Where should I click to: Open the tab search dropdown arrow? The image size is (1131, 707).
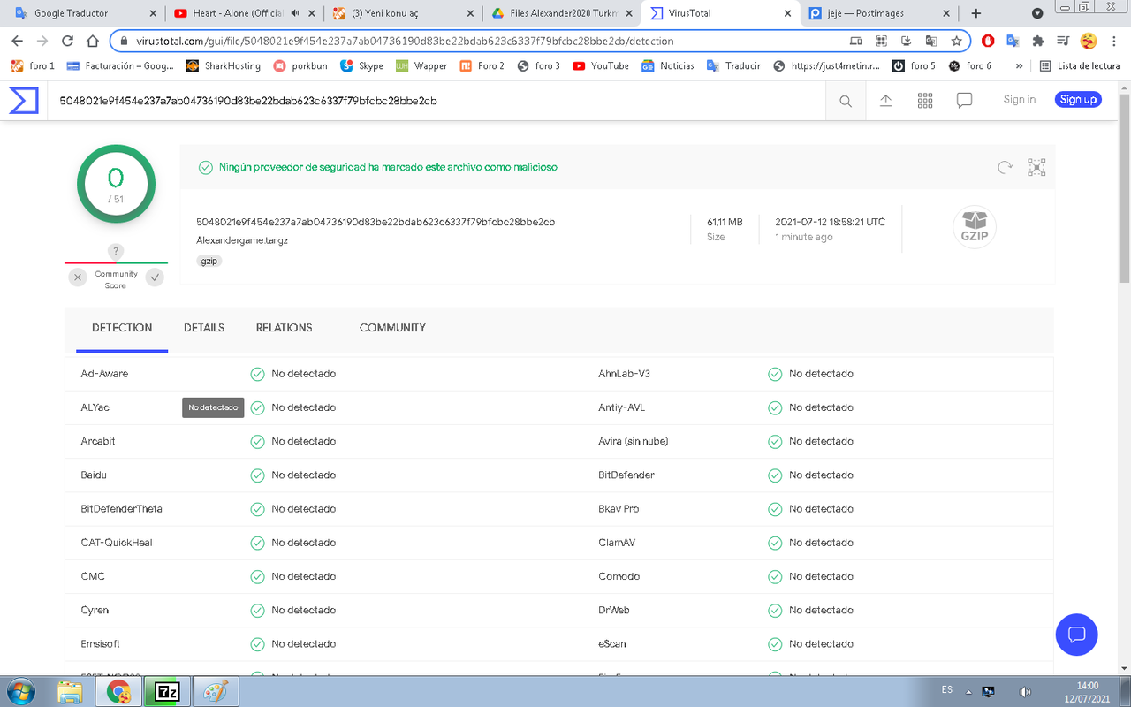pos(1037,13)
